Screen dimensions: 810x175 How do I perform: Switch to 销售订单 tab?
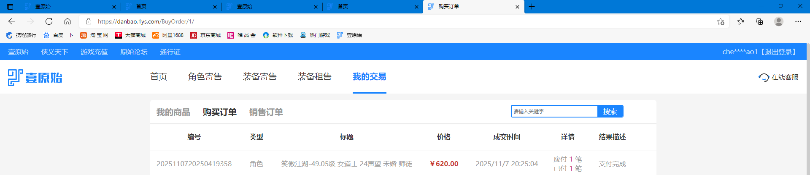pos(266,112)
